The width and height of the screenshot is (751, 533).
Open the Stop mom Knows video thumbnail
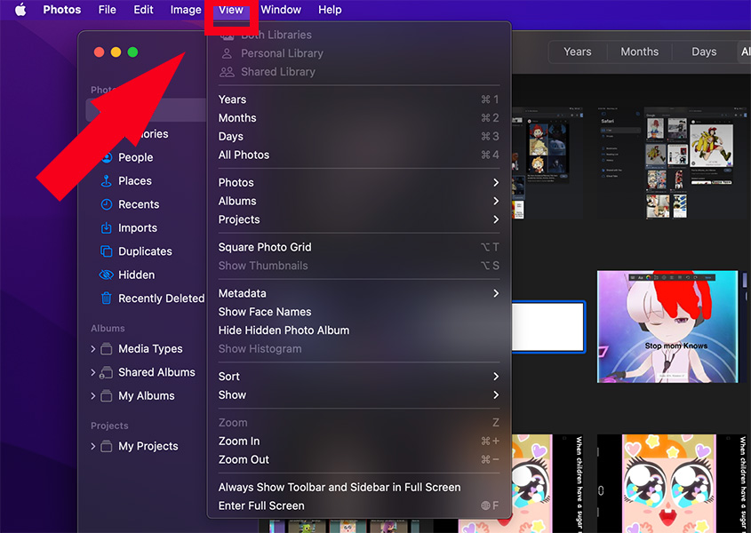point(667,327)
